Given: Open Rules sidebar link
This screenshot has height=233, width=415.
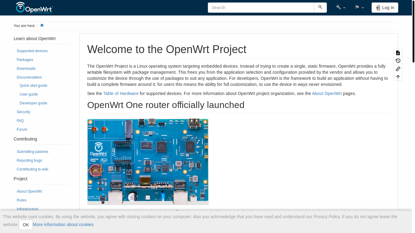Looking at the screenshot, I should [22, 200].
